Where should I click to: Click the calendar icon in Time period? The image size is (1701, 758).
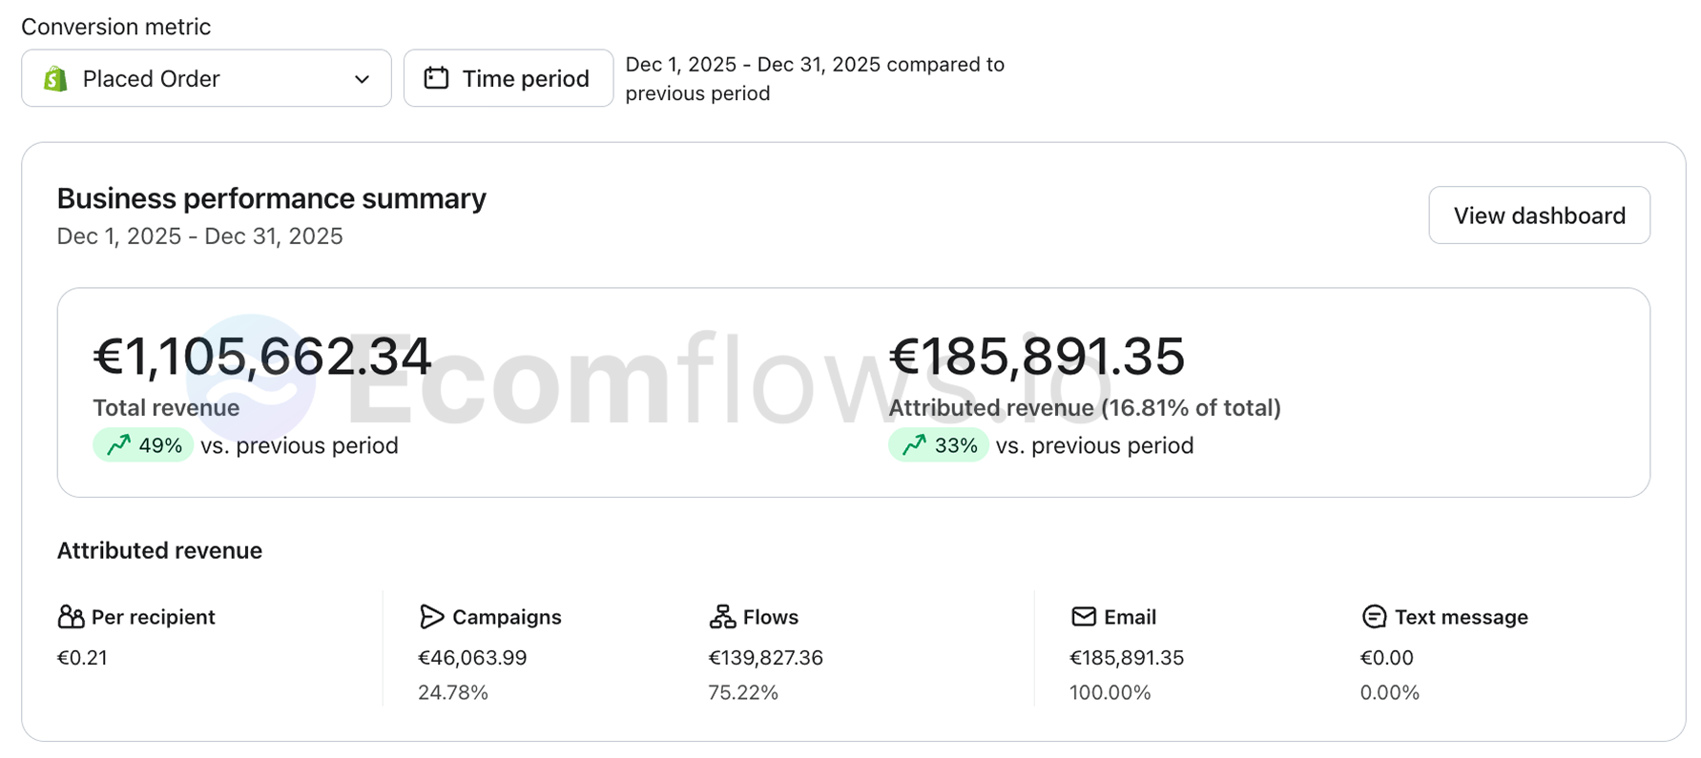pyautogui.click(x=436, y=78)
